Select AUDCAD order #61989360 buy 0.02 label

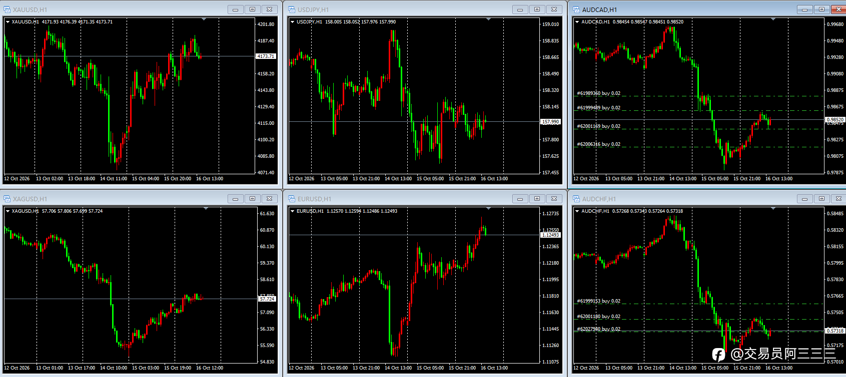click(x=598, y=93)
